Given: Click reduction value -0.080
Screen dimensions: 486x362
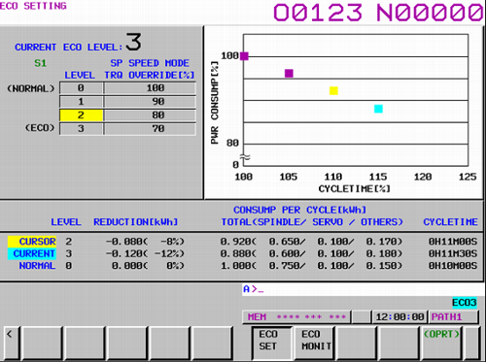Looking at the screenshot, I should click(x=124, y=242).
